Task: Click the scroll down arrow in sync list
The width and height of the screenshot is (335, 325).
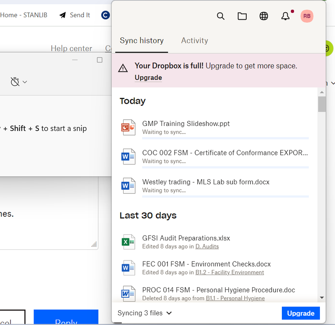Action: pyautogui.click(x=322, y=297)
